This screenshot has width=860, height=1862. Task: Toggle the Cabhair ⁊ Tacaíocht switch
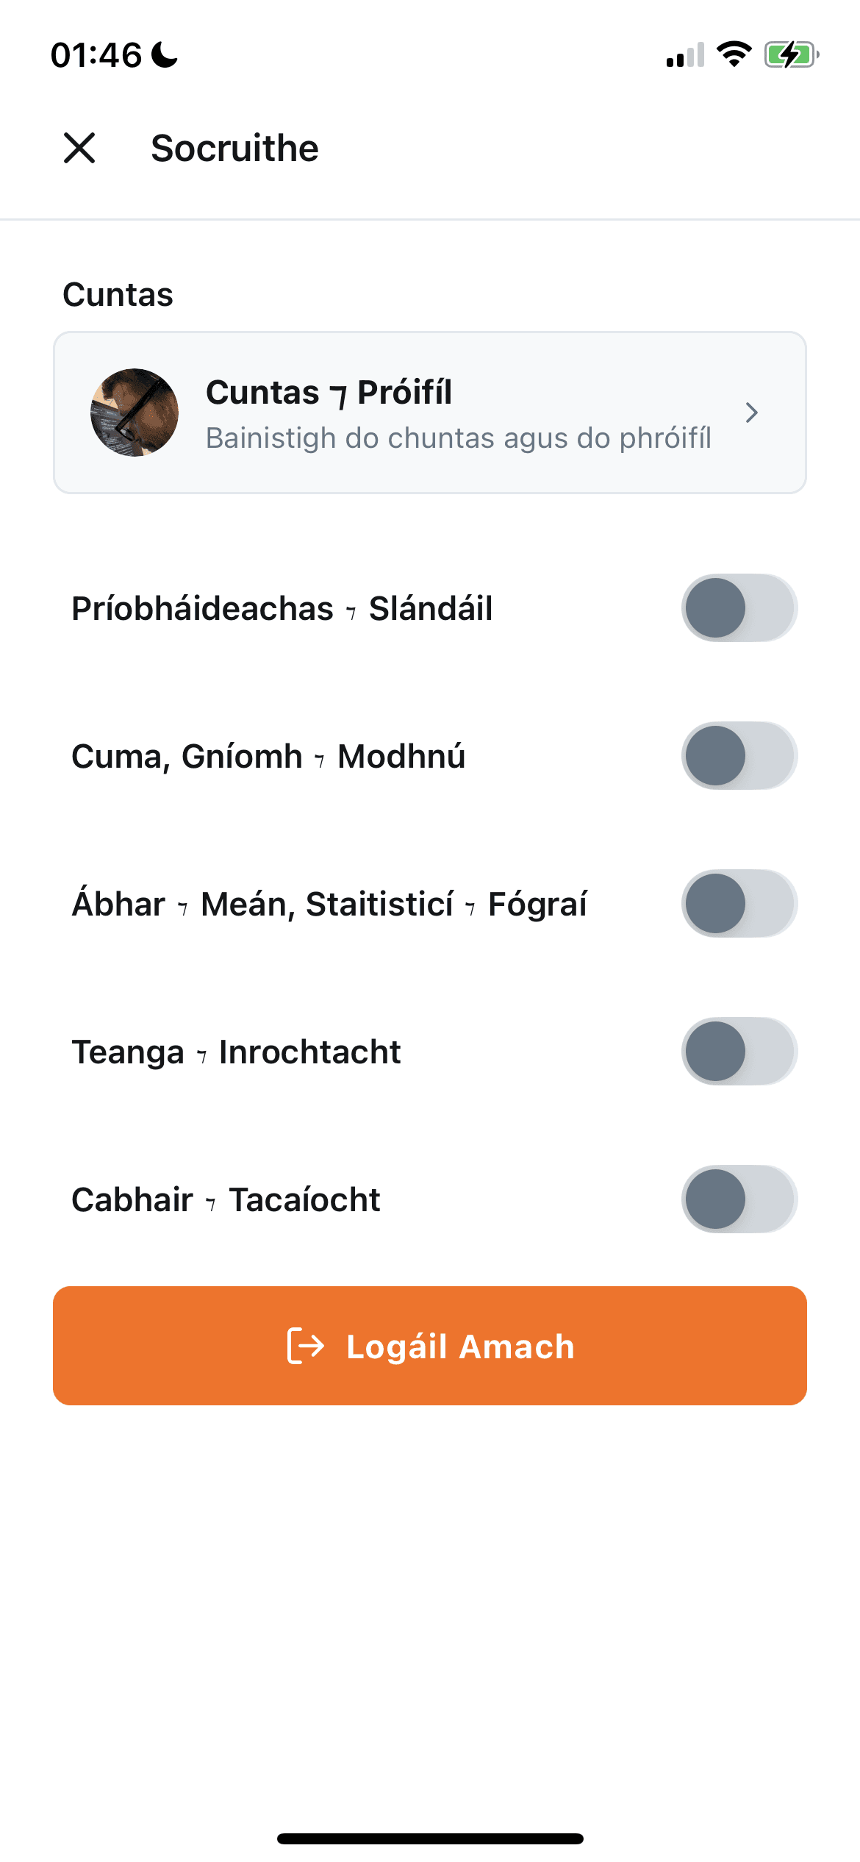[739, 1199]
